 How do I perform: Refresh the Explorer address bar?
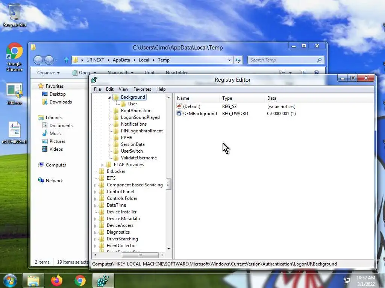click(x=238, y=60)
